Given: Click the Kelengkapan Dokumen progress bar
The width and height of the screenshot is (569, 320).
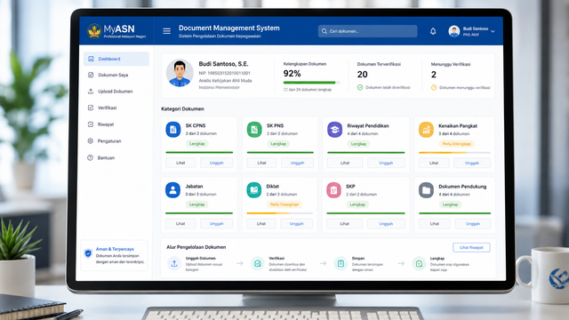Looking at the screenshot, I should coord(311,83).
